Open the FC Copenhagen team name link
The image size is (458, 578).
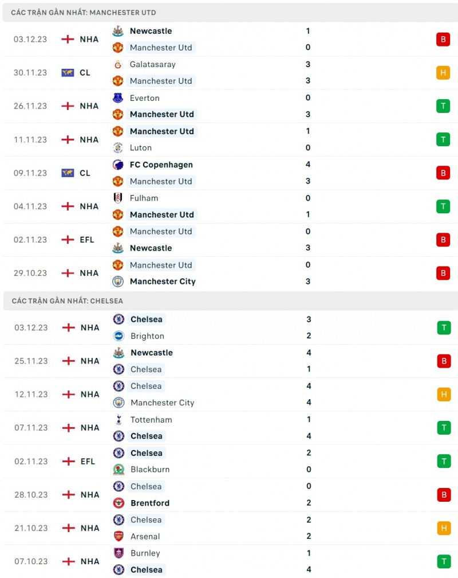pos(161,165)
